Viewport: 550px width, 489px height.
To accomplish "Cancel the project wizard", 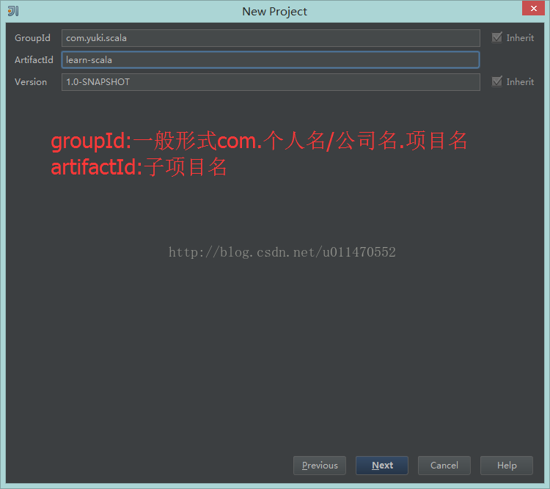I will (444, 465).
